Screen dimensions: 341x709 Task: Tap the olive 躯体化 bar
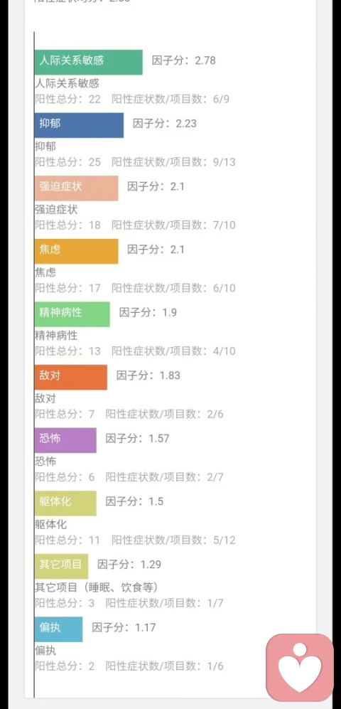[65, 503]
